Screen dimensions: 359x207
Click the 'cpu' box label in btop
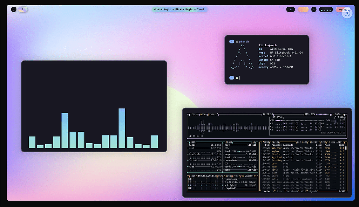coord(193,114)
